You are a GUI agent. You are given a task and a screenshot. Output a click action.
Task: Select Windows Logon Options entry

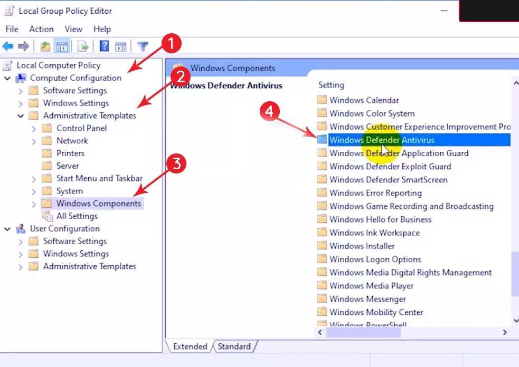pos(375,259)
